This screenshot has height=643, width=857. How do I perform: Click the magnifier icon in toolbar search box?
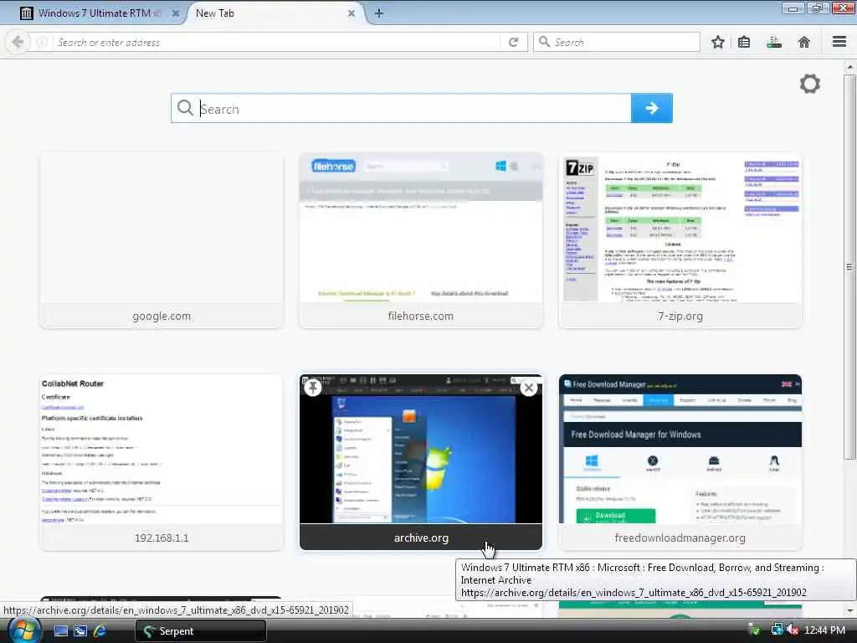[544, 42]
